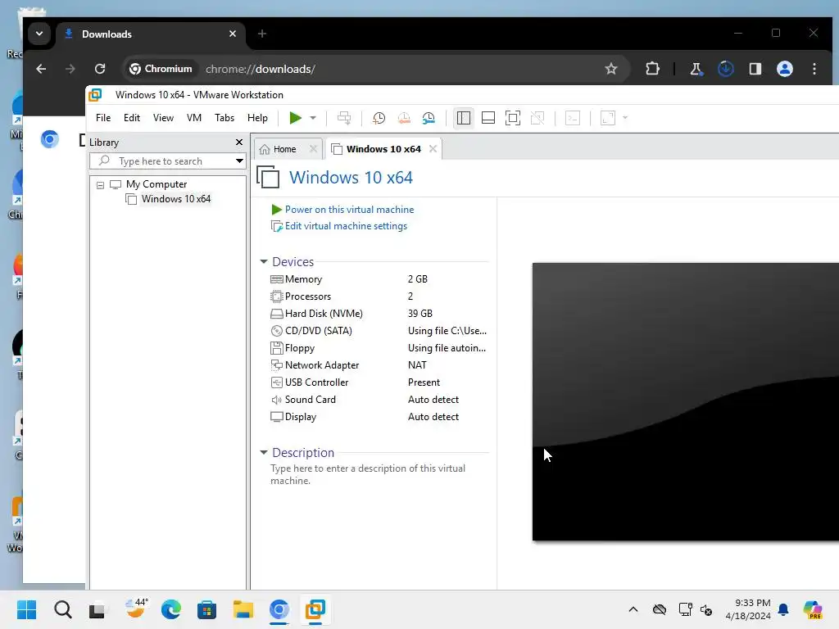839x629 pixels.
Task: Open the Help menu in VMware
Action: coord(257,118)
